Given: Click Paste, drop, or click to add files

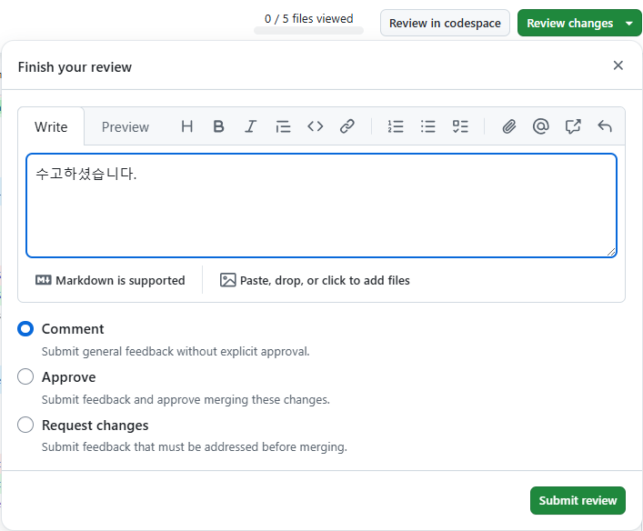Looking at the screenshot, I should [x=315, y=280].
